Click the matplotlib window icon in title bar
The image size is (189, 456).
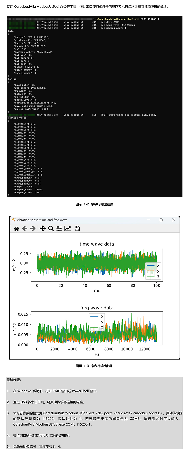(14, 220)
